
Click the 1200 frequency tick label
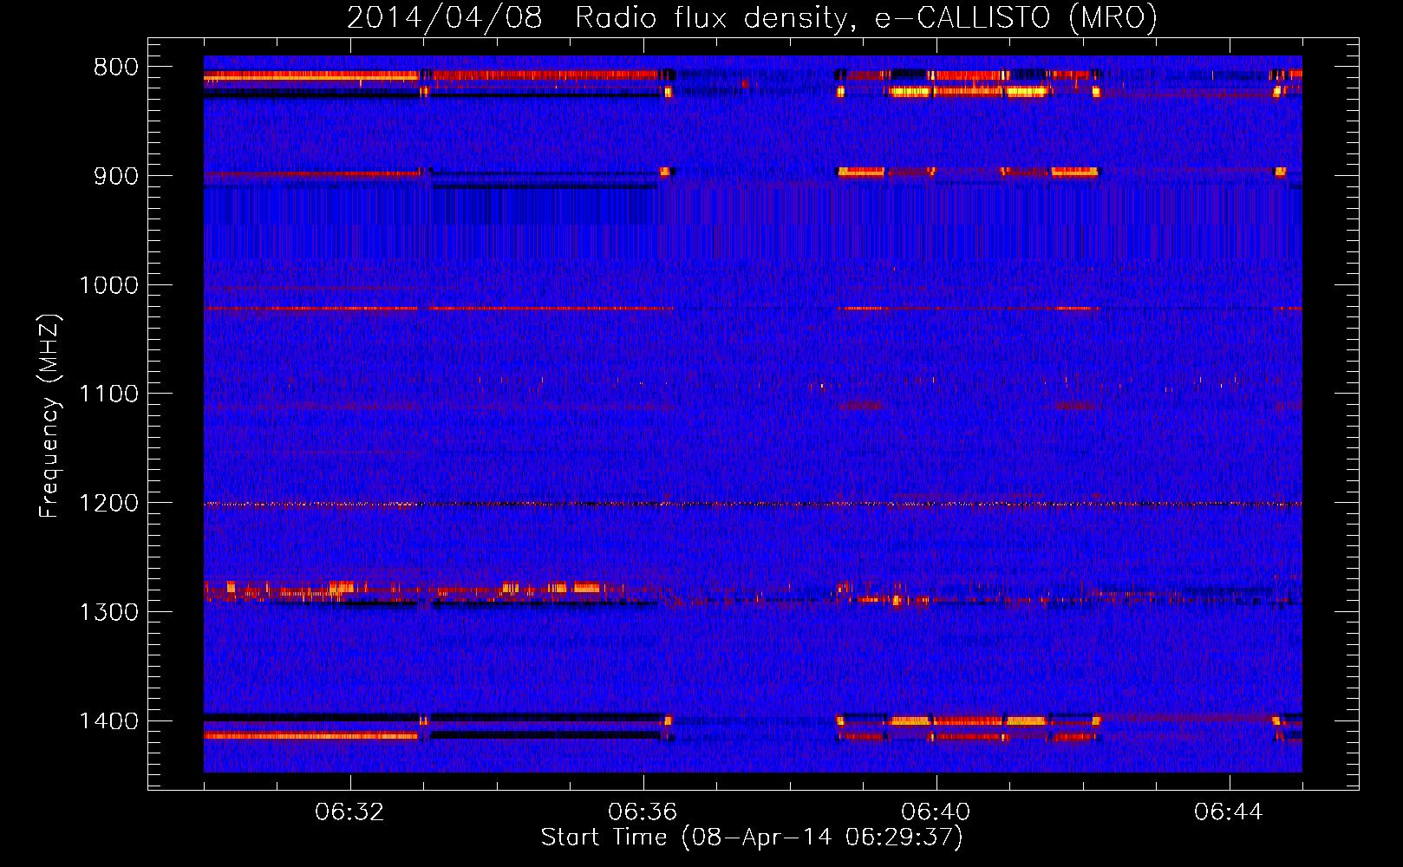(108, 504)
